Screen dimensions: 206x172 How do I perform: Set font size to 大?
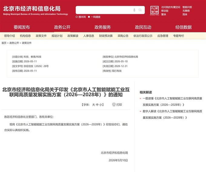click(x=93, y=105)
